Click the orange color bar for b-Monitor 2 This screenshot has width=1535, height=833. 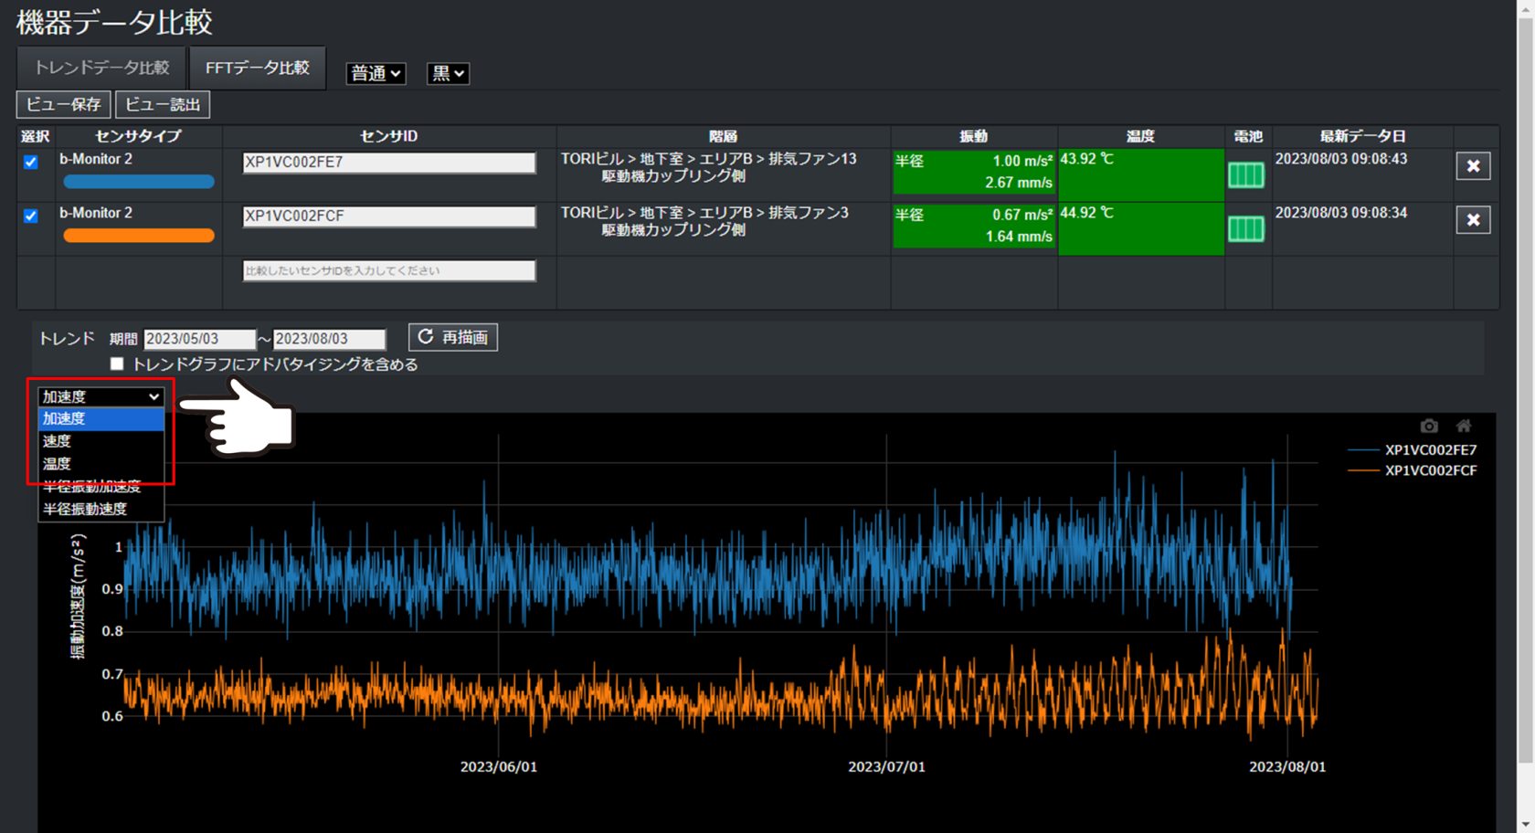(x=139, y=236)
